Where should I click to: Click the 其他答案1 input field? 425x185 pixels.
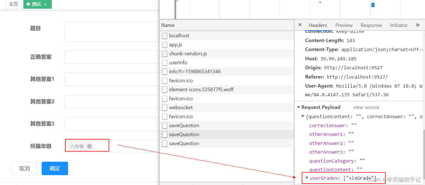112,79
